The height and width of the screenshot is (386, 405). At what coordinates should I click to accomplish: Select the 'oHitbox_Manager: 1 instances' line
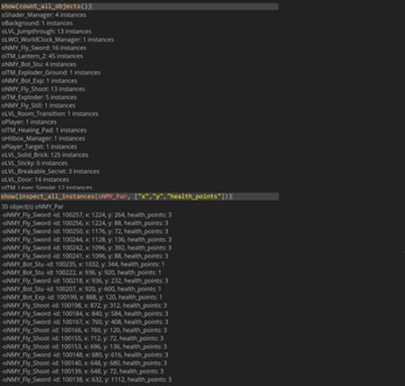pyautogui.click(x=43, y=138)
